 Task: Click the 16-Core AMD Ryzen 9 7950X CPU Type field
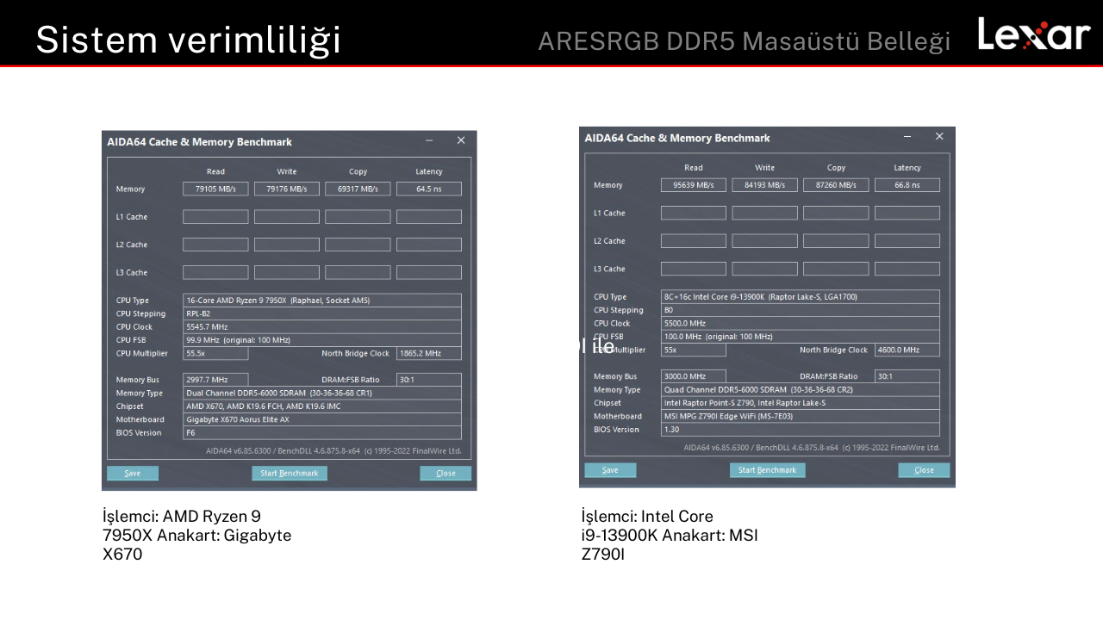(x=322, y=301)
